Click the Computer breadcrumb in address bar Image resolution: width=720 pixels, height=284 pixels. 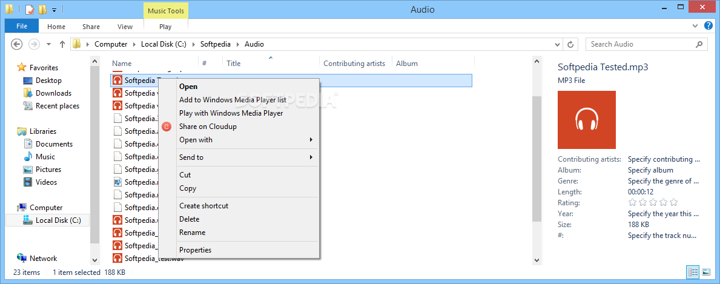[x=111, y=44]
